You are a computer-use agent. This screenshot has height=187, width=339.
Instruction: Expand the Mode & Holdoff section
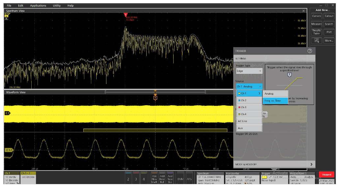[274, 164]
